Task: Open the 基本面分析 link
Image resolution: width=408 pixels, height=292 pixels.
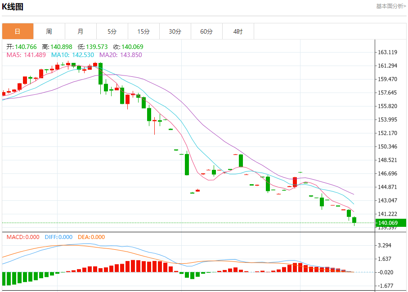Action: click(x=391, y=6)
